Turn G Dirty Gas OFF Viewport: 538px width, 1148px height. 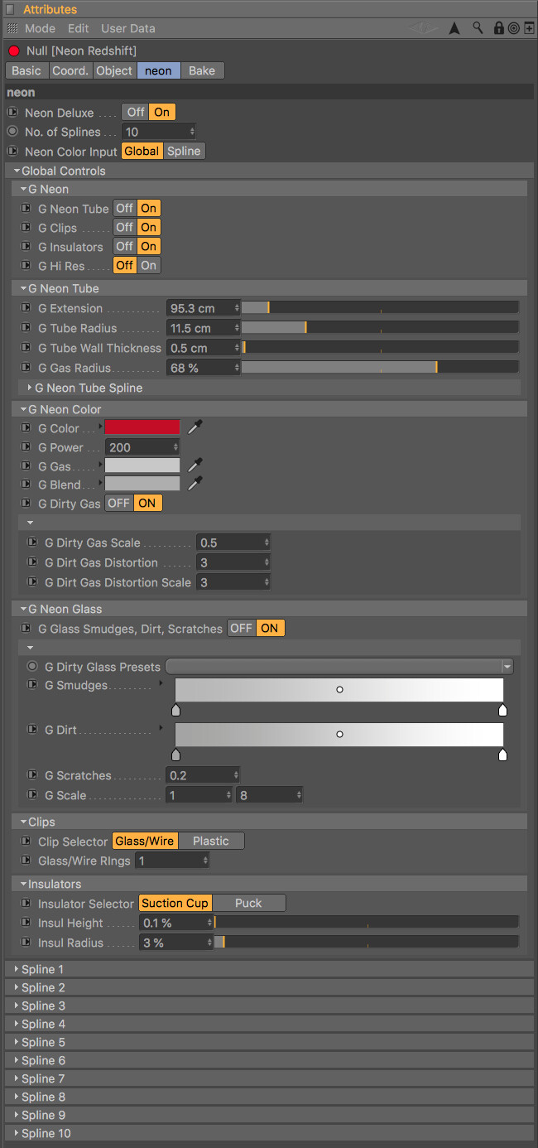click(x=118, y=503)
